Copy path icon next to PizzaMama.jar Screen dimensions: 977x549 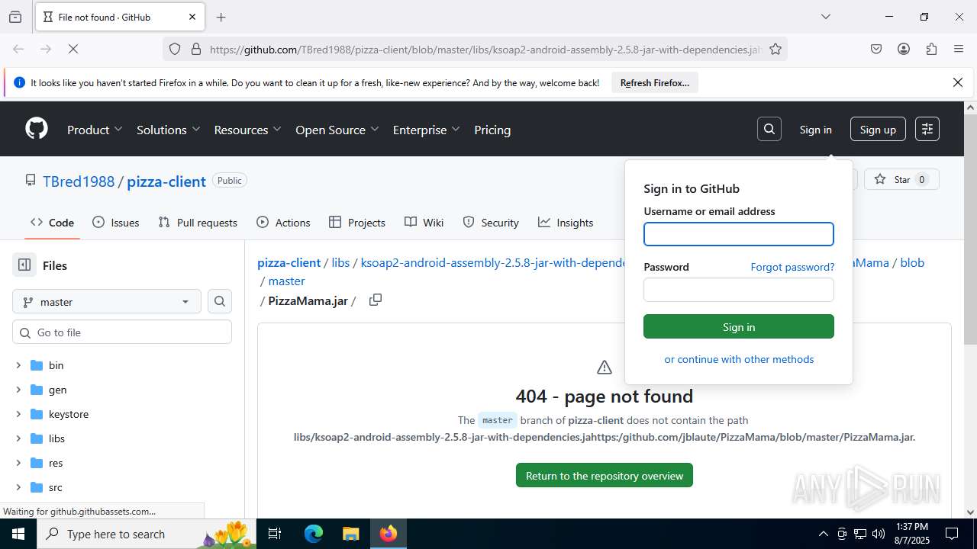click(375, 300)
